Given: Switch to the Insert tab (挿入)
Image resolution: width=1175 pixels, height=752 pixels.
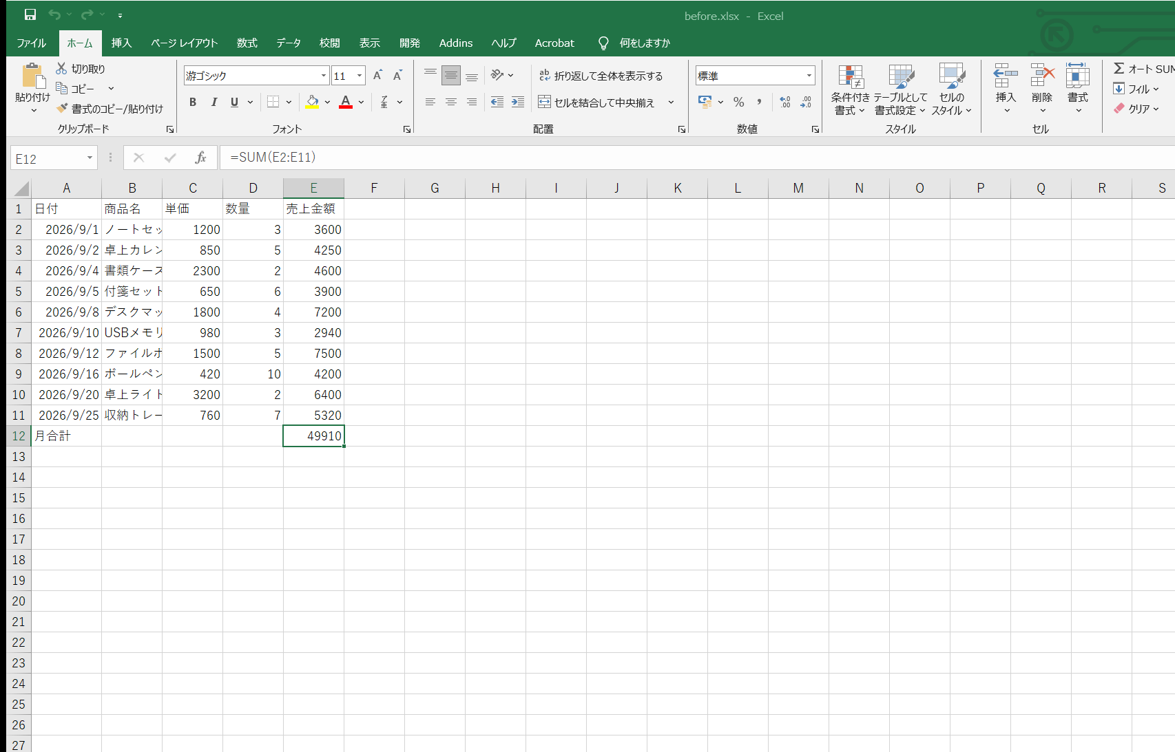Looking at the screenshot, I should [x=121, y=43].
